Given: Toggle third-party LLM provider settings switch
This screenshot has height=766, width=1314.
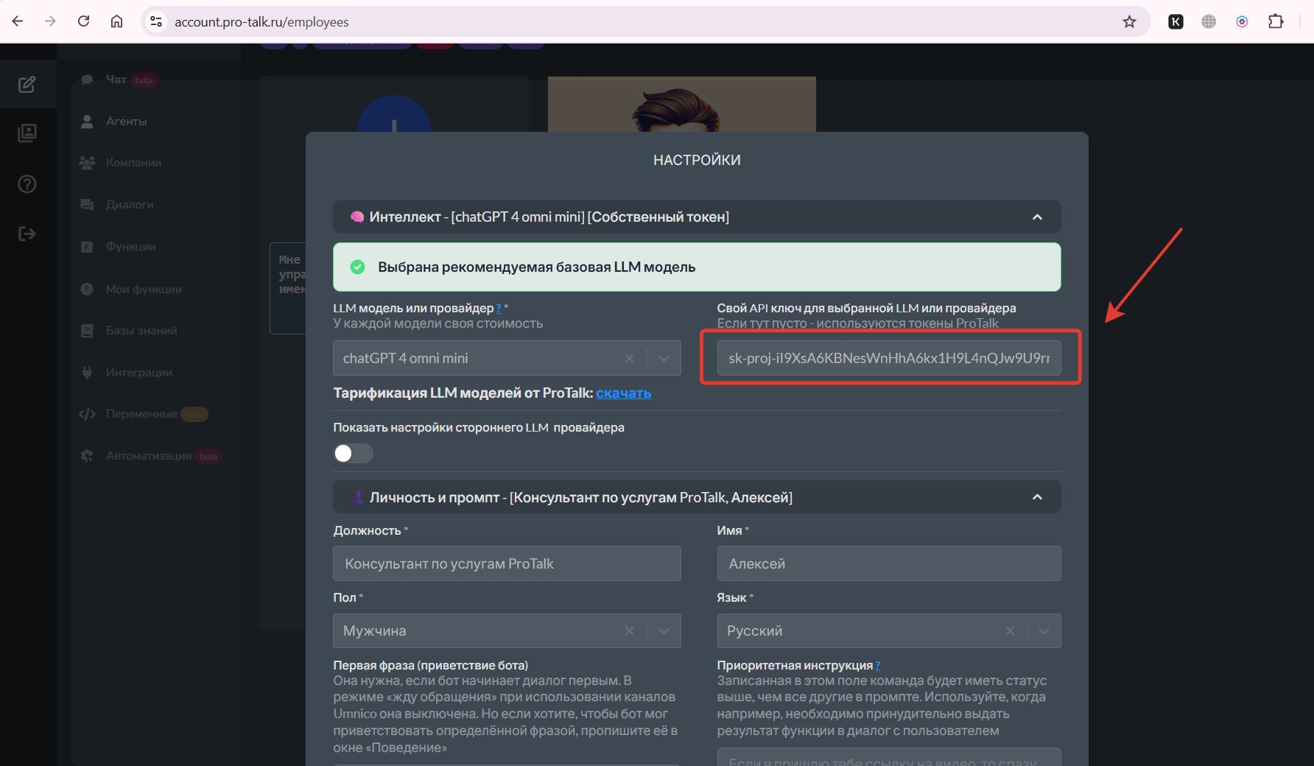Looking at the screenshot, I should coord(354,454).
